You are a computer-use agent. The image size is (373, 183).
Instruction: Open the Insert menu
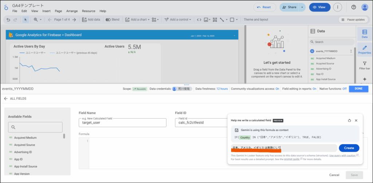[x=46, y=11]
